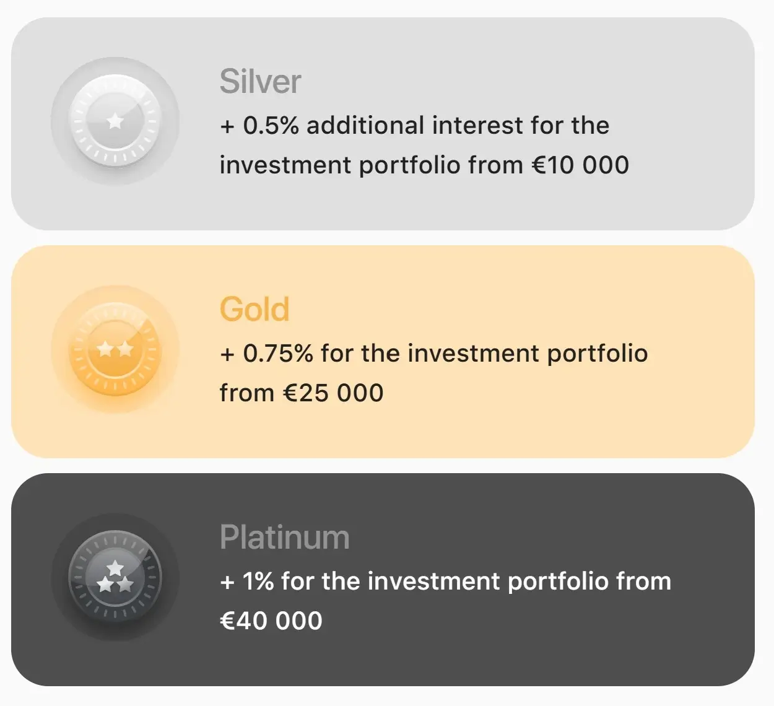Click the +0.5% additional interest text
Image resolution: width=774 pixels, height=706 pixels.
tap(424, 145)
